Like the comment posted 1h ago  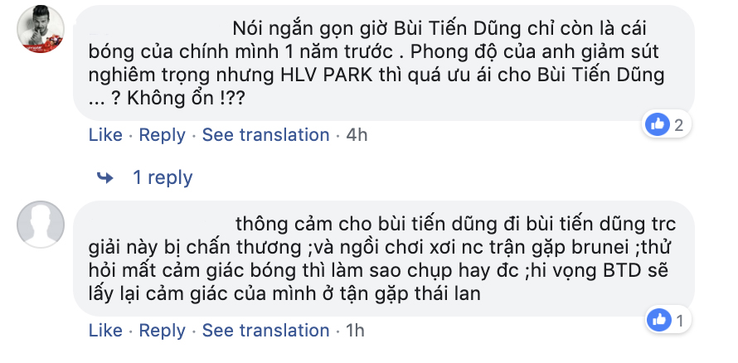click(104, 330)
